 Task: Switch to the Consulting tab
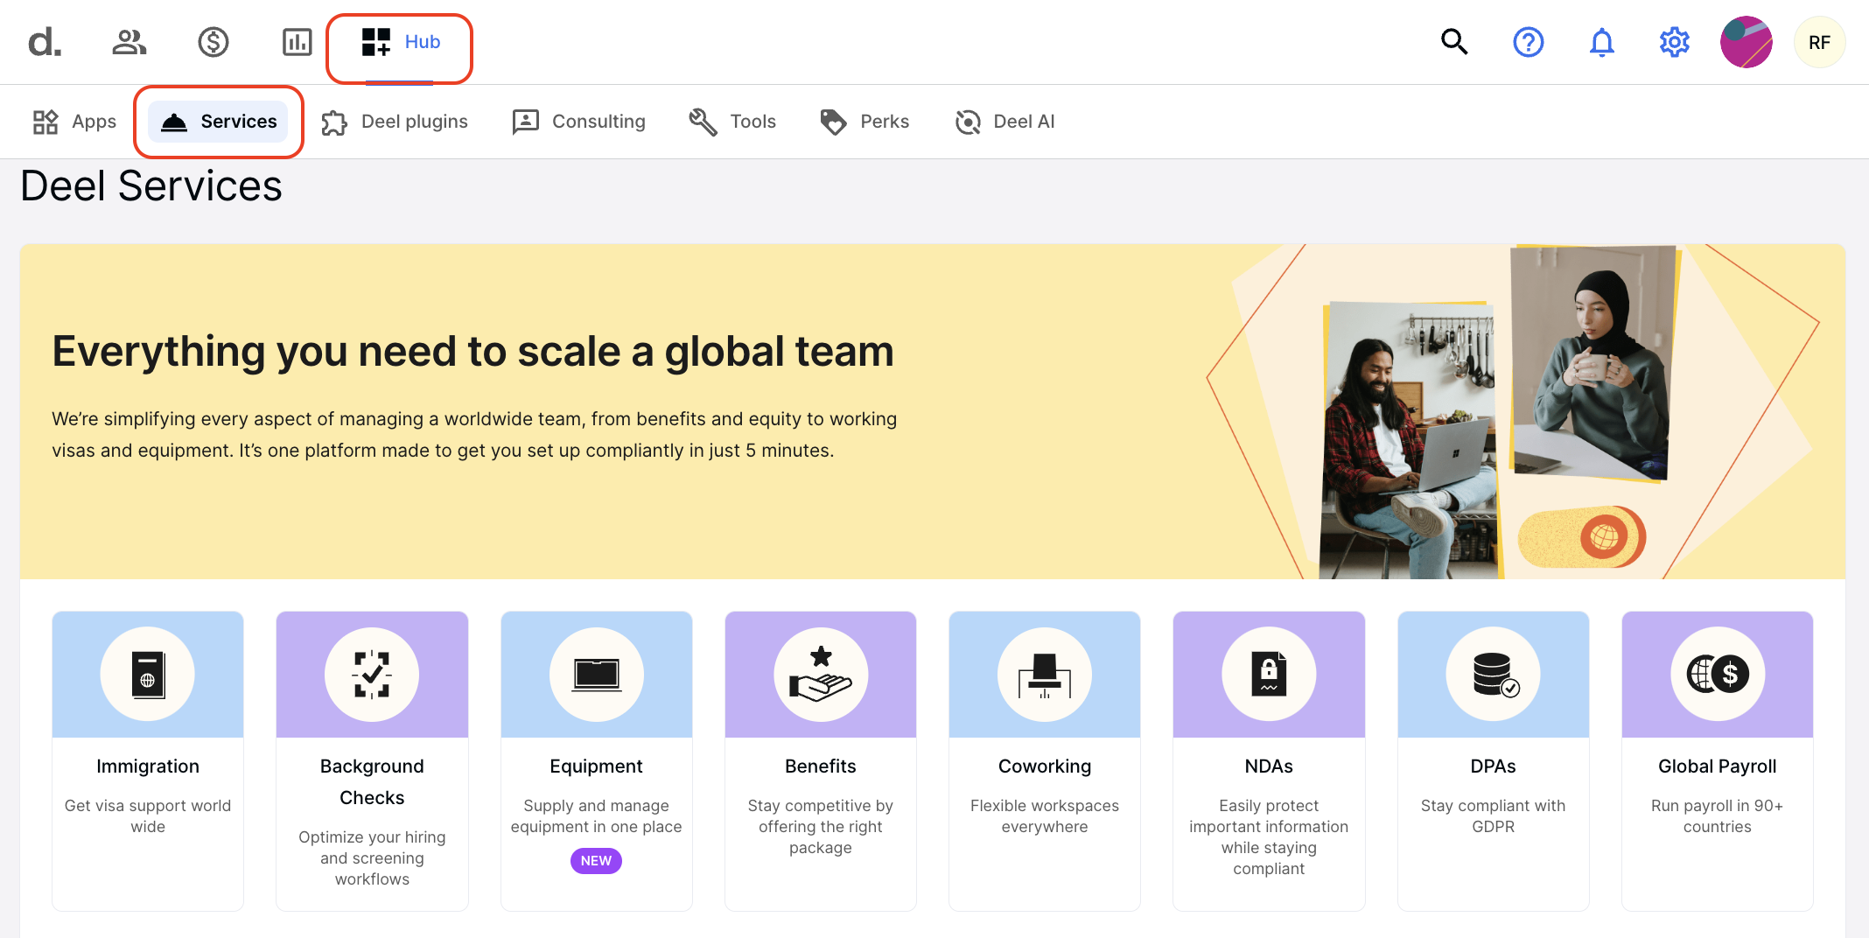579,122
